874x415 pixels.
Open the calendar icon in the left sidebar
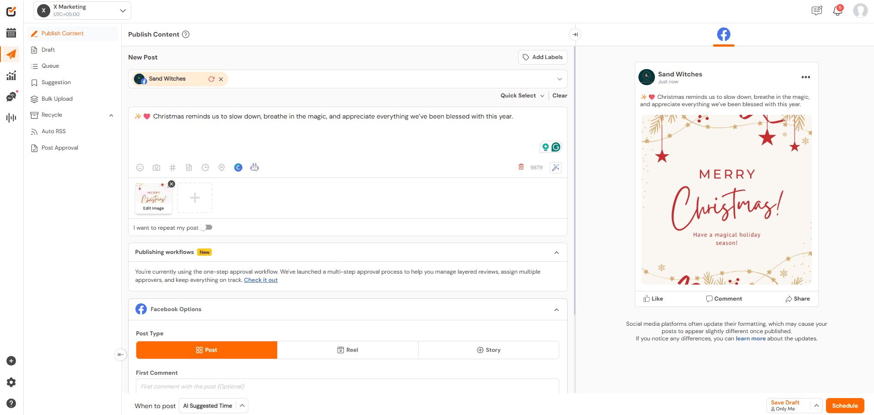pyautogui.click(x=11, y=32)
